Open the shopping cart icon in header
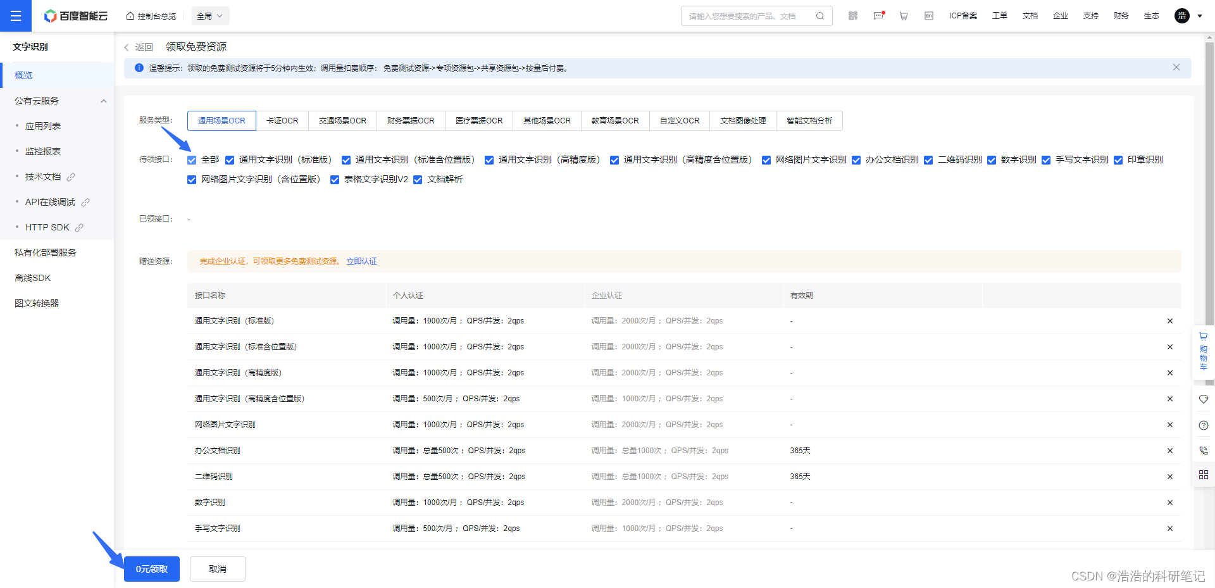Viewport: 1215px width, 588px height. (x=904, y=16)
